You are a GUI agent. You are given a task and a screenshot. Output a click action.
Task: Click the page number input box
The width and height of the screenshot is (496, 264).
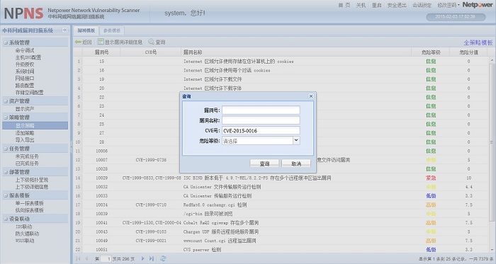[x=106, y=258]
